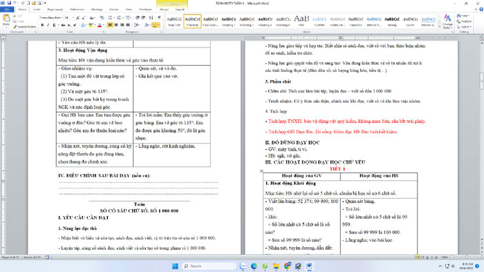Open the font name dropdown
The image size is (484, 272).
point(62,18)
